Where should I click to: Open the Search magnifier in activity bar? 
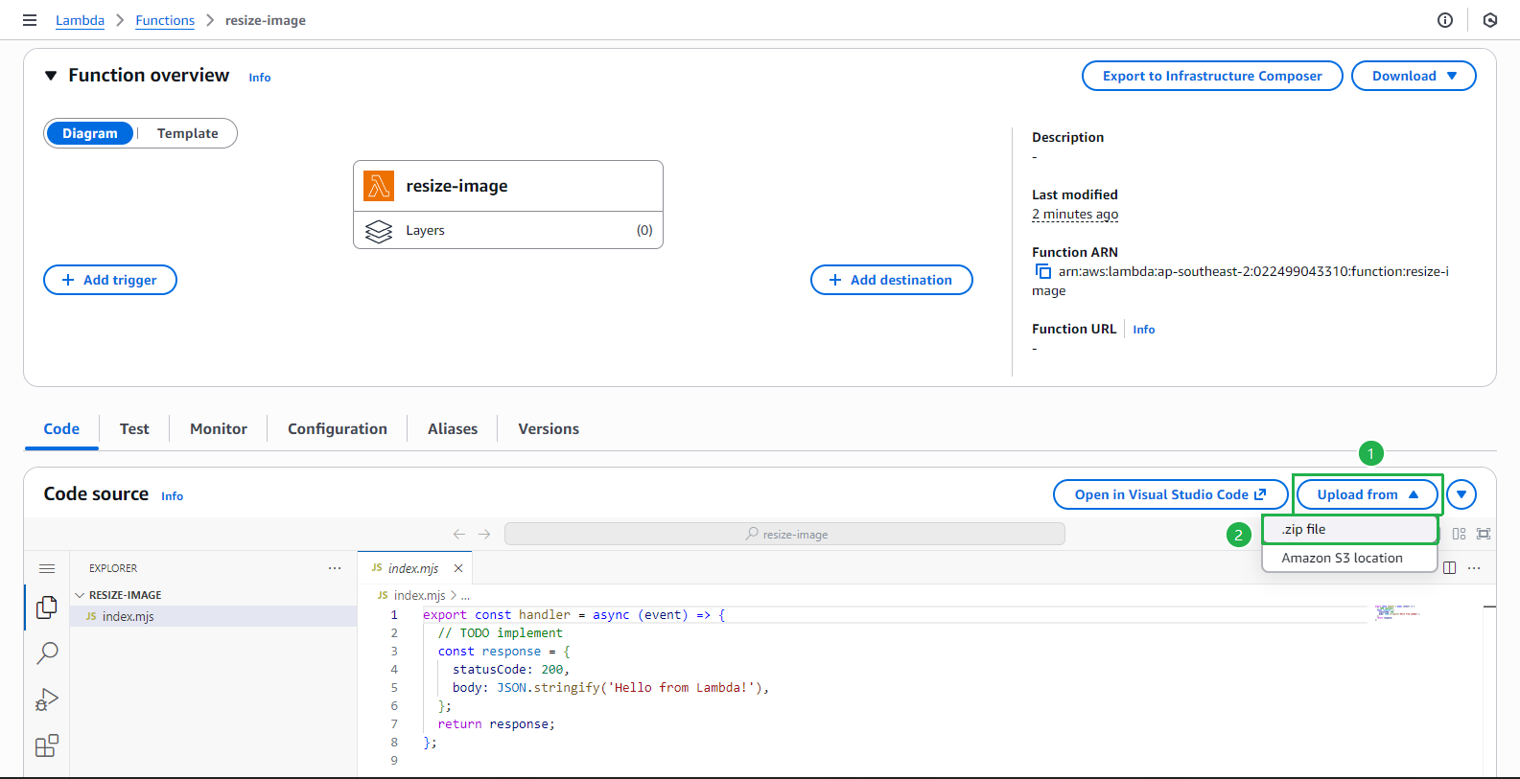pos(47,653)
